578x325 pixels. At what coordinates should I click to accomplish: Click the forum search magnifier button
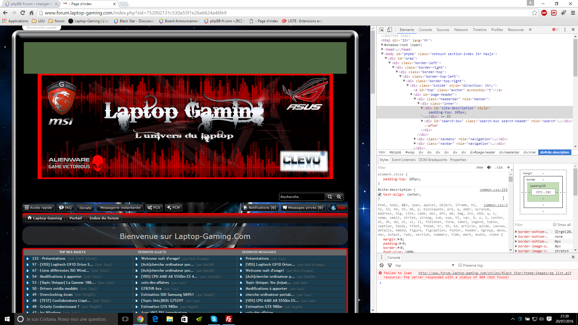330,197
